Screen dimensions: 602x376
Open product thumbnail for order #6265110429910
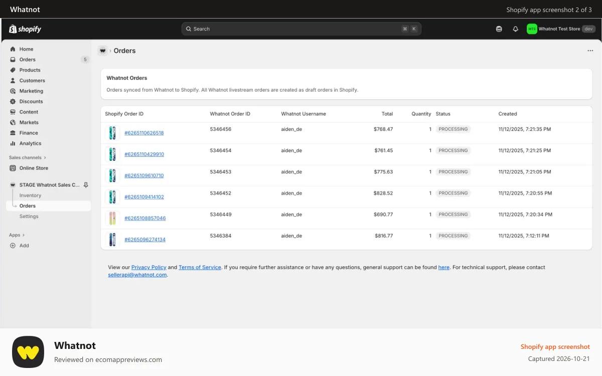[x=112, y=154]
